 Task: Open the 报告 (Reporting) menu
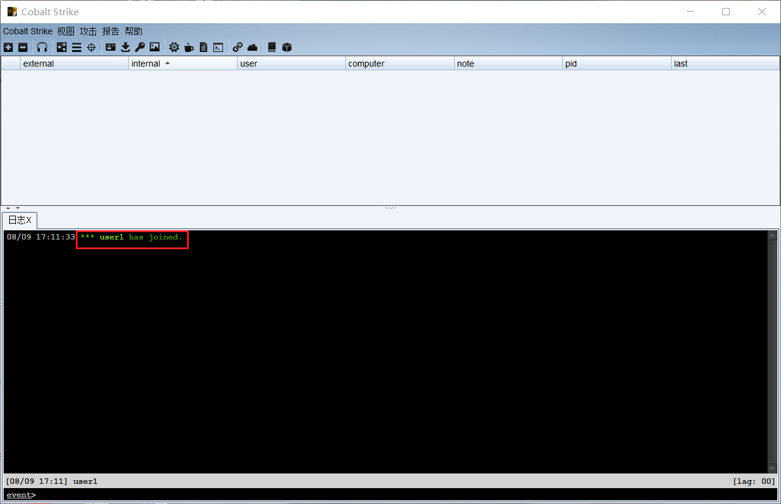(x=111, y=31)
